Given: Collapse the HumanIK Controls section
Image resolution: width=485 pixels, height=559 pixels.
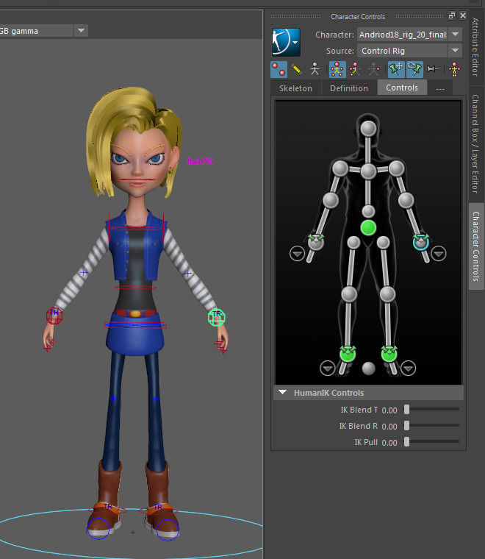Looking at the screenshot, I should [283, 393].
